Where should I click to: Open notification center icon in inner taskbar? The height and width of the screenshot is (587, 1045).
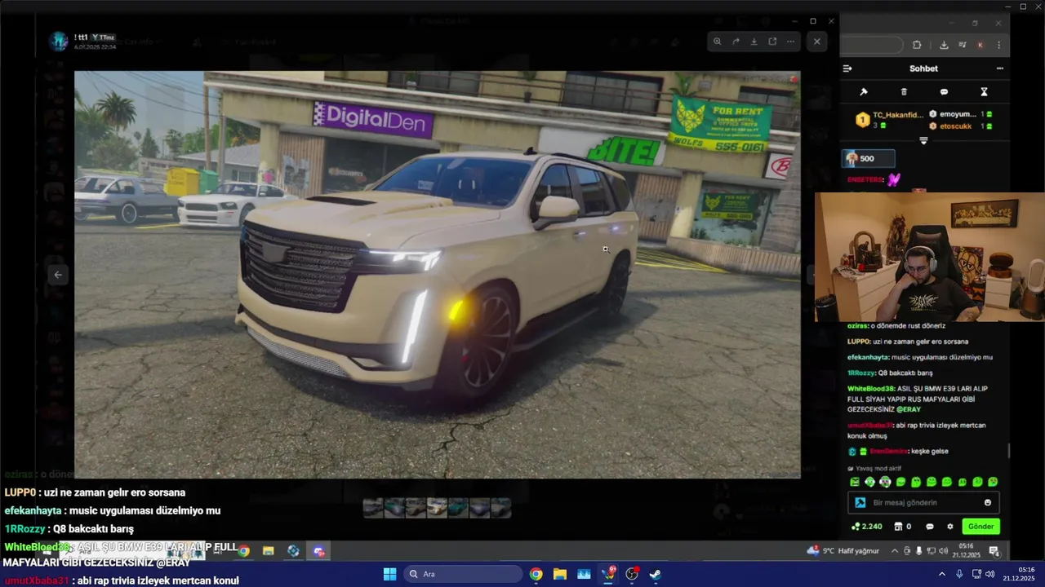(994, 551)
